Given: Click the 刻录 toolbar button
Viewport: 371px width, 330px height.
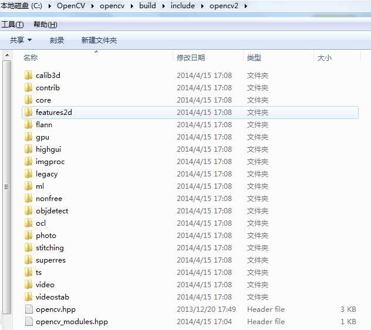Looking at the screenshot, I should (56, 40).
